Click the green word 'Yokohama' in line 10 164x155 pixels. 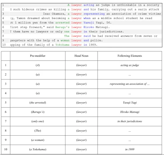62,45
